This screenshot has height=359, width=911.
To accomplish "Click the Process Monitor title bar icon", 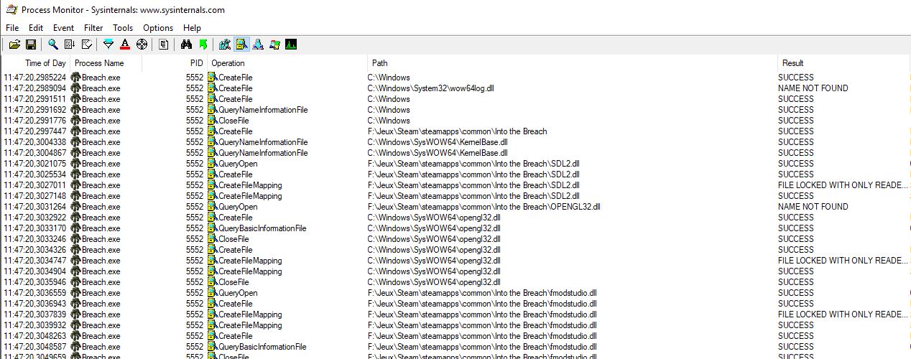I will 11,10.
